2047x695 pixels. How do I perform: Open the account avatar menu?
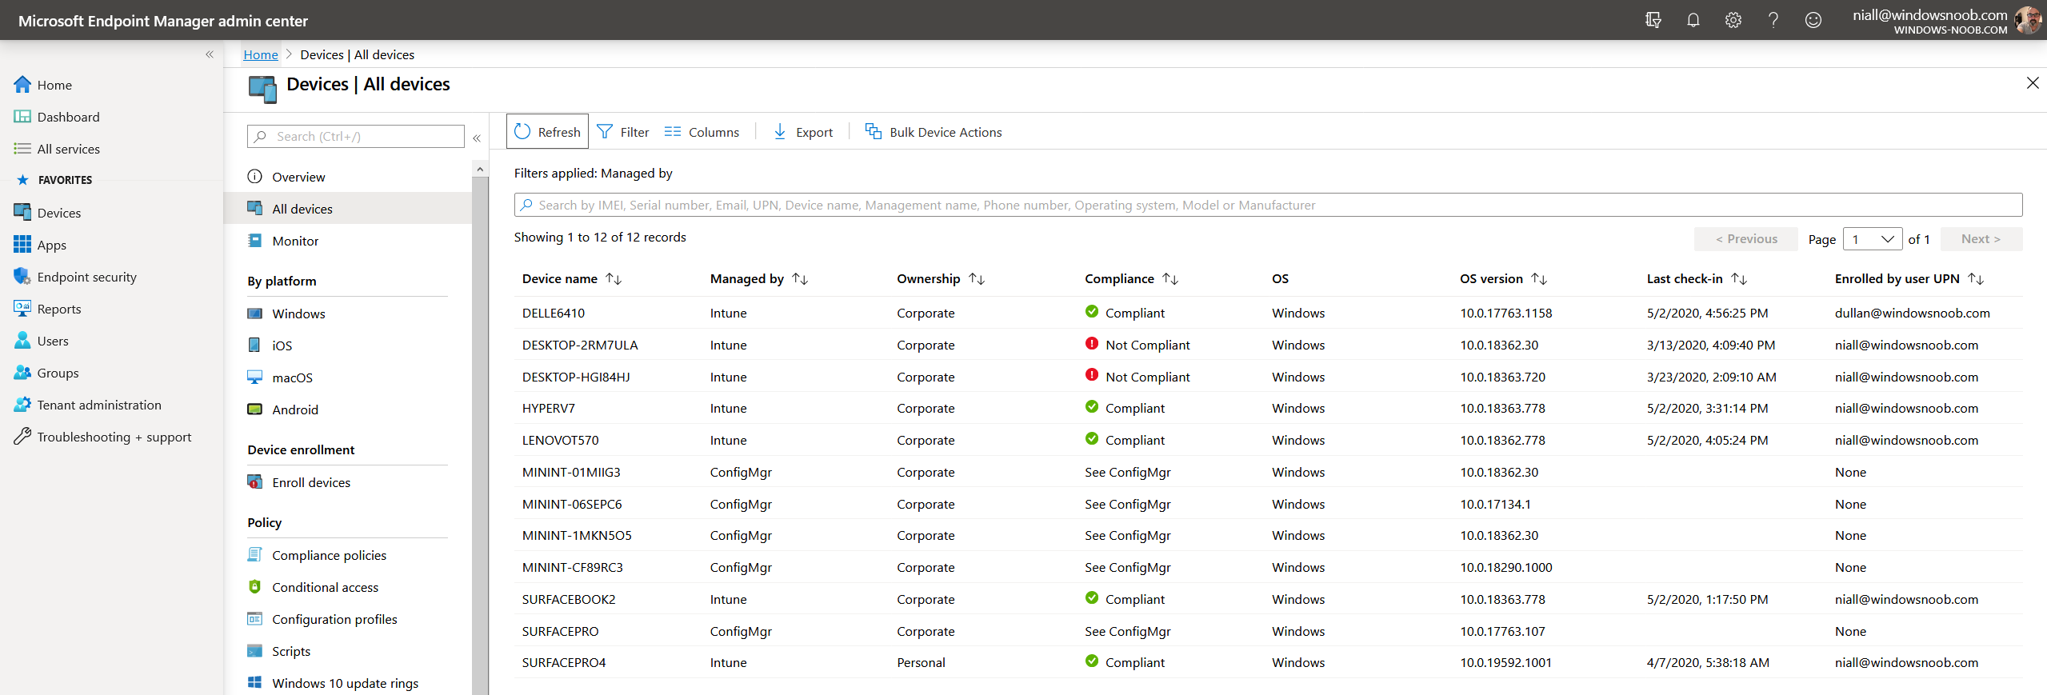click(2029, 20)
